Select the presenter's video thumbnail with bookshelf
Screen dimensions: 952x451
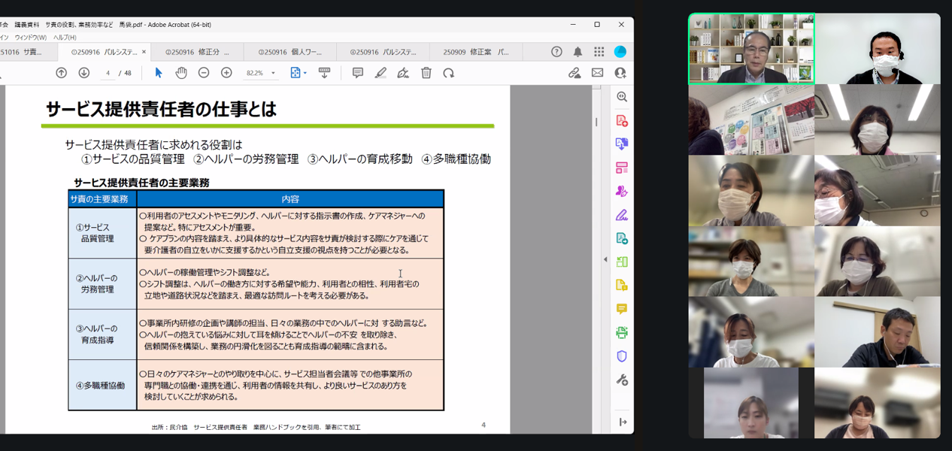coord(751,49)
